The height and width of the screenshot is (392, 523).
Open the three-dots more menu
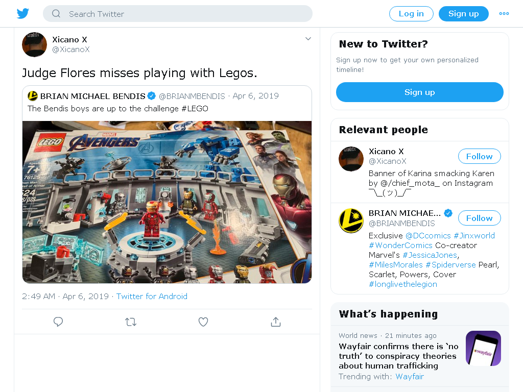(x=504, y=14)
